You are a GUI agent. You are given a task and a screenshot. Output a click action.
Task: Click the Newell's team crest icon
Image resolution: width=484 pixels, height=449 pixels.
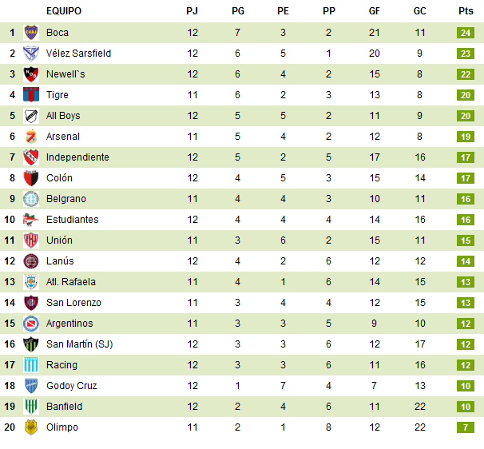(x=32, y=74)
